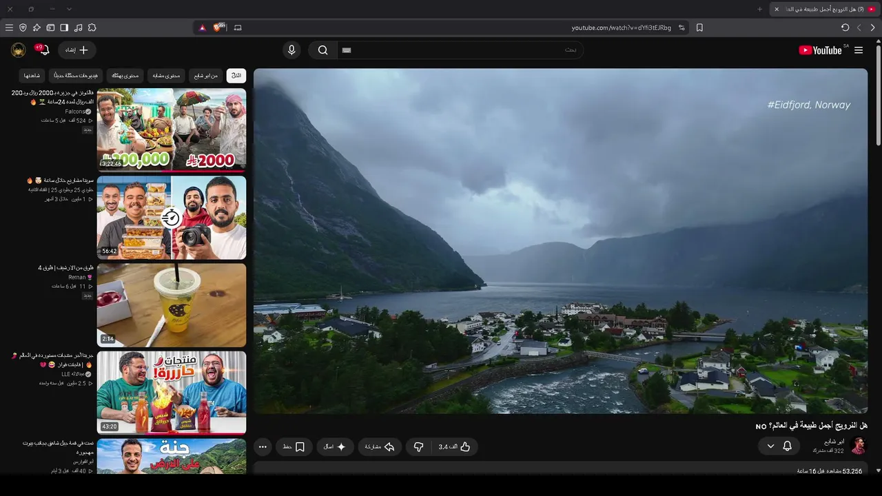Image resolution: width=882 pixels, height=496 pixels.
Task: Open the account avatar menu
Action: 19,50
